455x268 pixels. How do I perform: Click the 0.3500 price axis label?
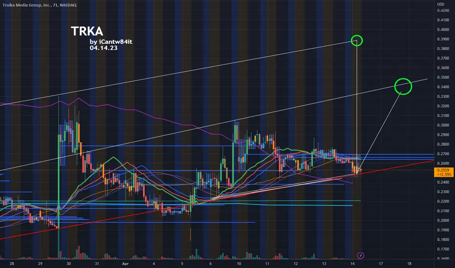pos(443,77)
